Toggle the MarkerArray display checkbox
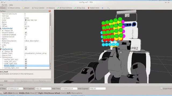The width and height of the screenshot is (172, 96). click(x=26, y=49)
